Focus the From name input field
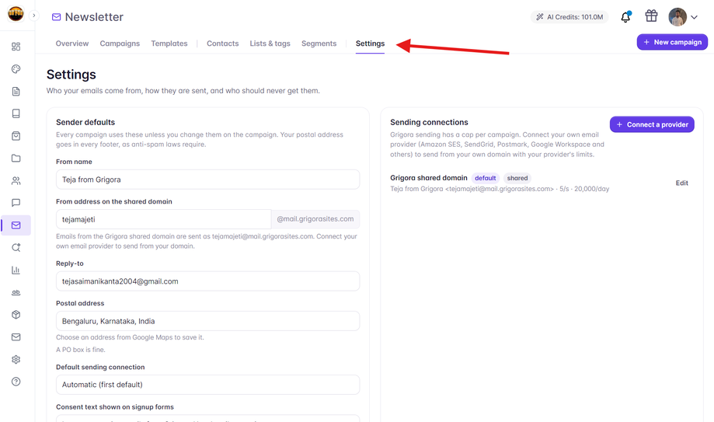The height and width of the screenshot is (422, 714). [207, 180]
